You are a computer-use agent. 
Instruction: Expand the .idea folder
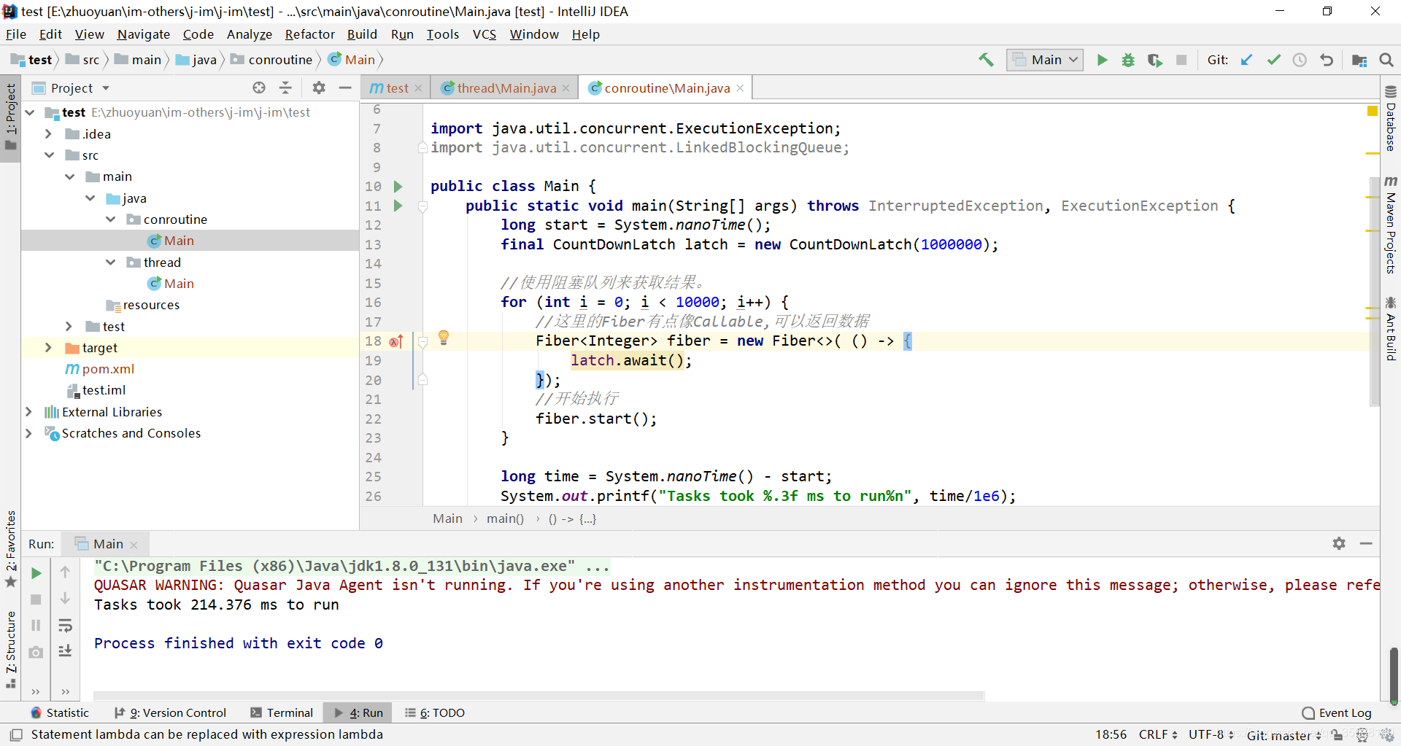pos(48,134)
